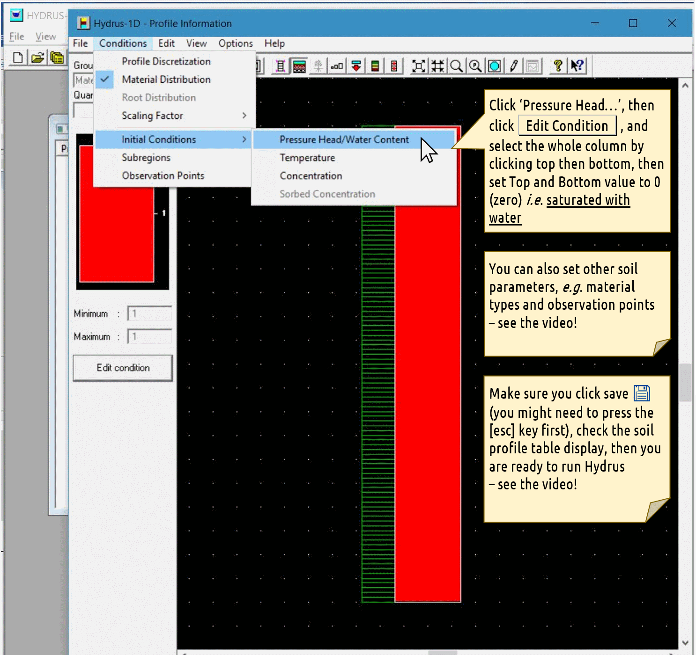Click the greyed graph display icon
696x655 pixels.
coord(533,66)
